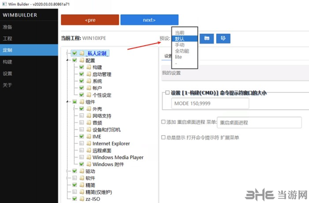The height and width of the screenshot is (203, 309).
Task: Open 构建 in the sidebar
Action: 29,62
